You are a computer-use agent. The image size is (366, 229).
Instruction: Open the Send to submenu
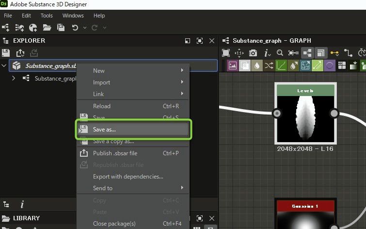point(132,188)
